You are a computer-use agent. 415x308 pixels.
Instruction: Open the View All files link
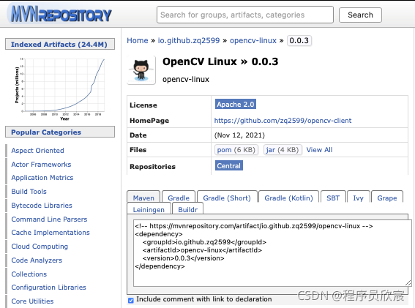pyautogui.click(x=319, y=150)
